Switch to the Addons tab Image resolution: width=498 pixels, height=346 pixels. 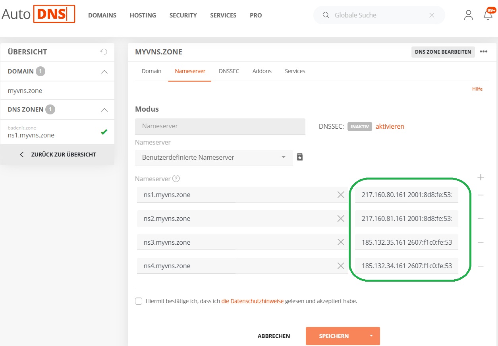coord(262,71)
